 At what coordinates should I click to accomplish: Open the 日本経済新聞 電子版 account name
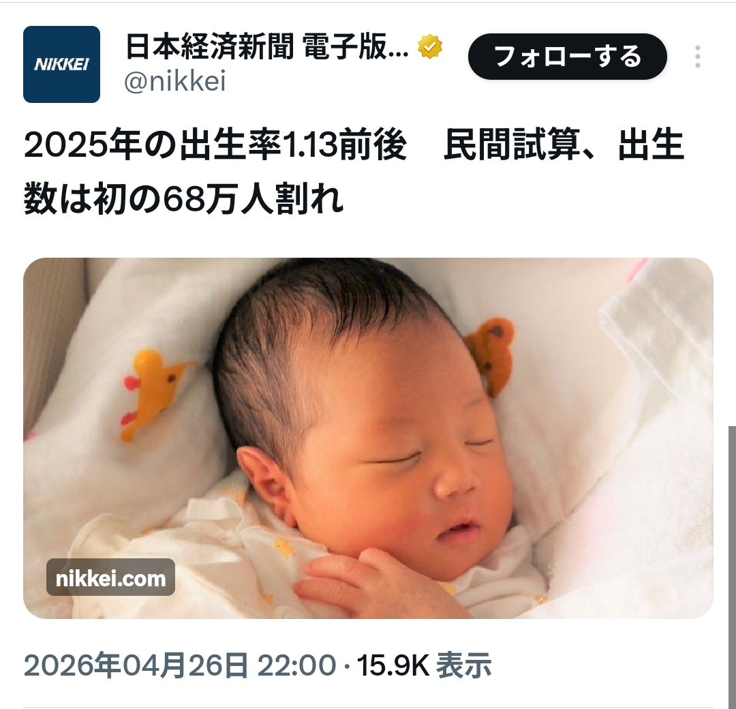tap(267, 46)
